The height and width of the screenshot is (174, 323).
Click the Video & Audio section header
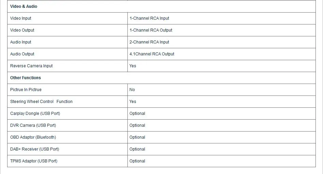pyautogui.click(x=24, y=6)
